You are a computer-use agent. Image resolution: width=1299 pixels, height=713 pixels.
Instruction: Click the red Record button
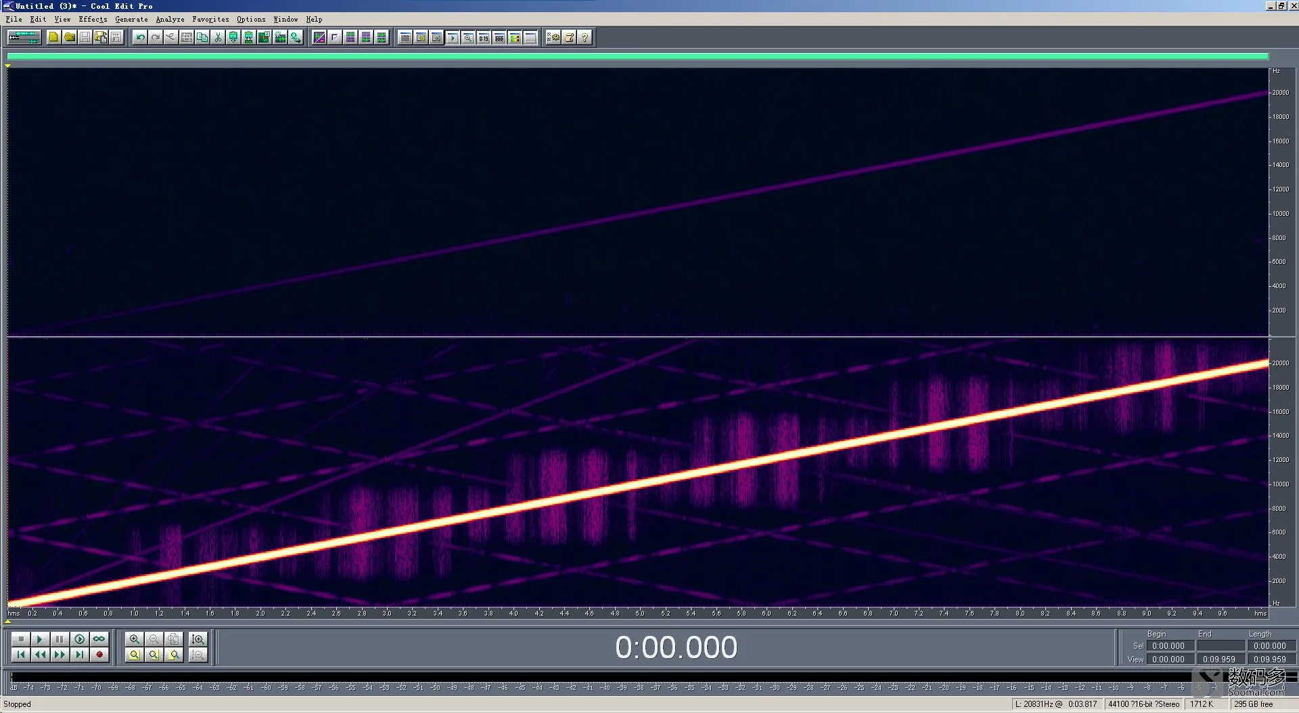coord(99,654)
